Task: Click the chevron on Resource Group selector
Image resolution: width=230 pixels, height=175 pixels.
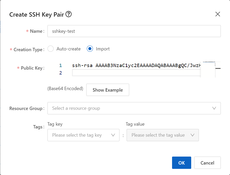Action: point(214,108)
